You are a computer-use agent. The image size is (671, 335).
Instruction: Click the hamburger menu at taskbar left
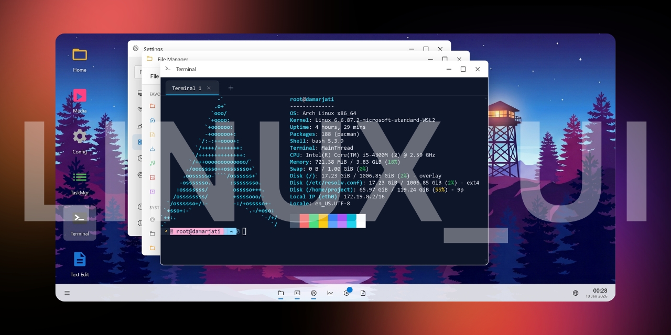(x=67, y=293)
